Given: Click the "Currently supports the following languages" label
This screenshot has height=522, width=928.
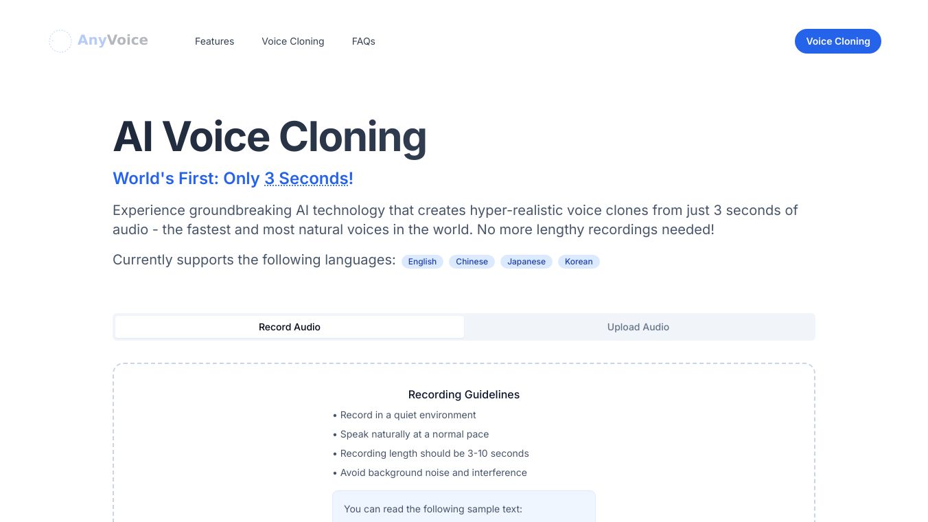Looking at the screenshot, I should (254, 260).
